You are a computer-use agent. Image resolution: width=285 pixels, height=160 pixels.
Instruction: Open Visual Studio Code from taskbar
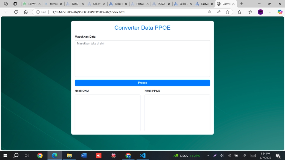(143, 156)
